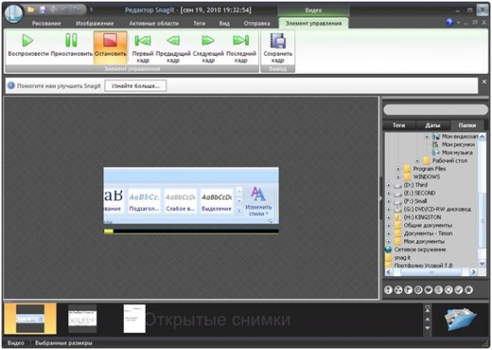Open quick access toolbar customize dropdown
492x350 pixels.
pos(91,10)
